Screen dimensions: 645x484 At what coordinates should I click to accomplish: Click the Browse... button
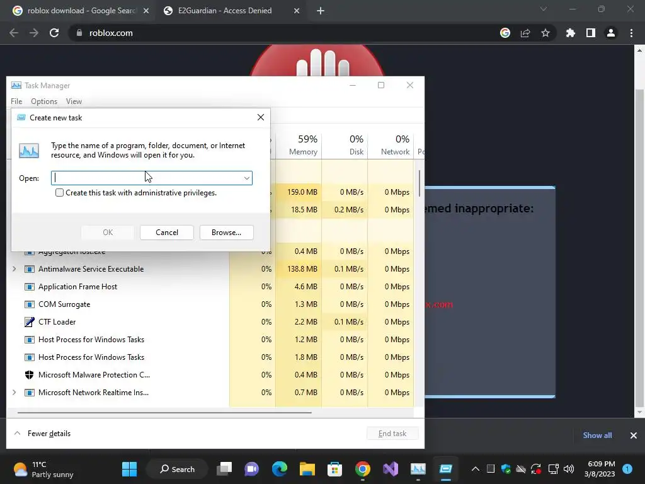click(x=226, y=233)
